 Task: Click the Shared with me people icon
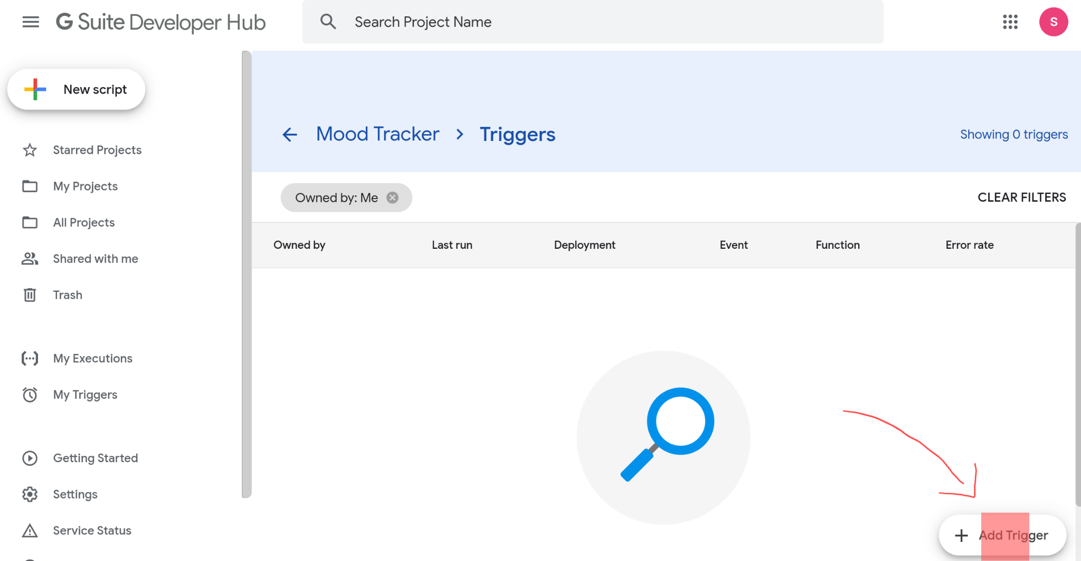(30, 258)
